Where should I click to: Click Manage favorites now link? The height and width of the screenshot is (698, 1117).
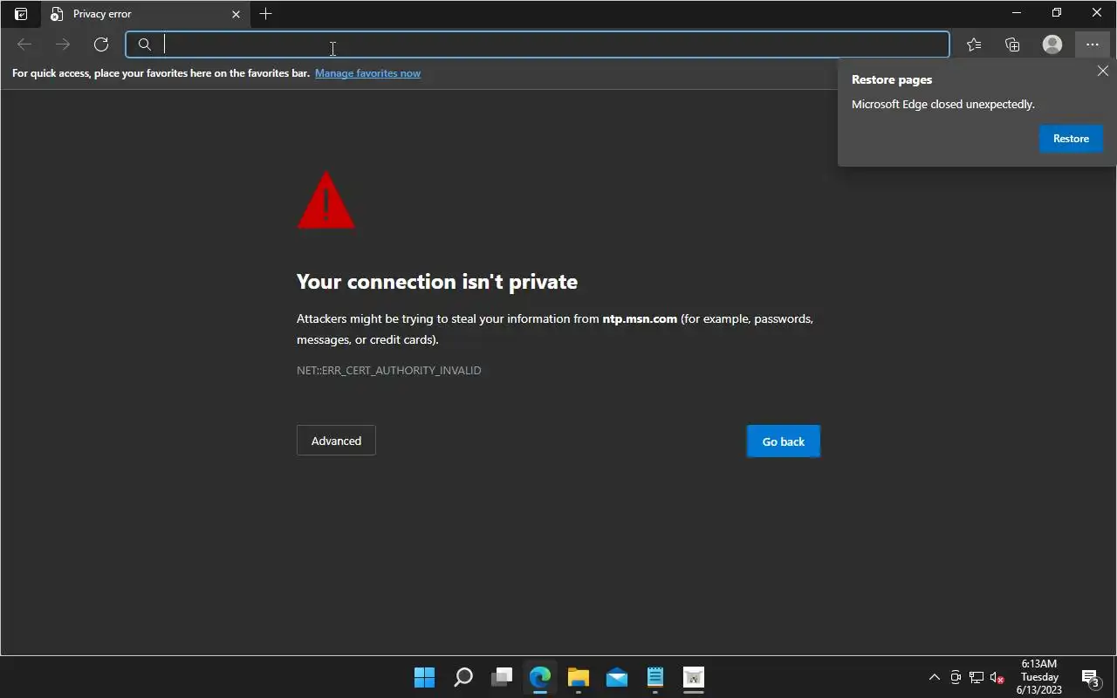367,73
